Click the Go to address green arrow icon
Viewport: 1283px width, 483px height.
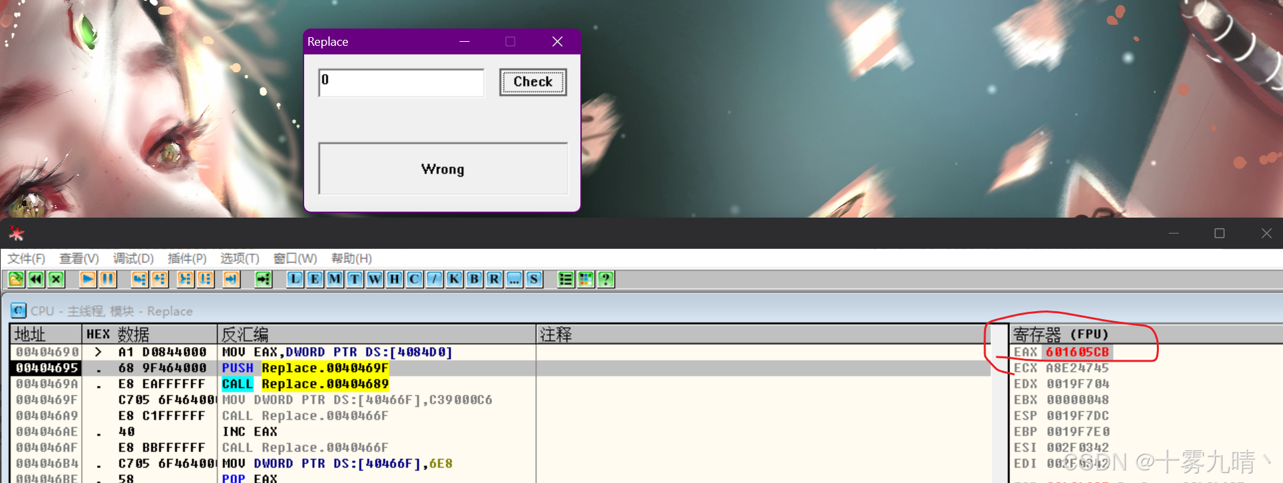coord(264,279)
